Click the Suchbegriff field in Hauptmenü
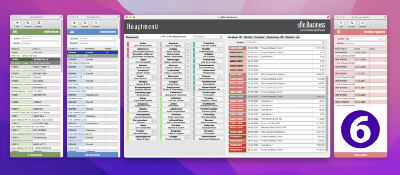The height and width of the screenshot is (175, 400). (208, 37)
